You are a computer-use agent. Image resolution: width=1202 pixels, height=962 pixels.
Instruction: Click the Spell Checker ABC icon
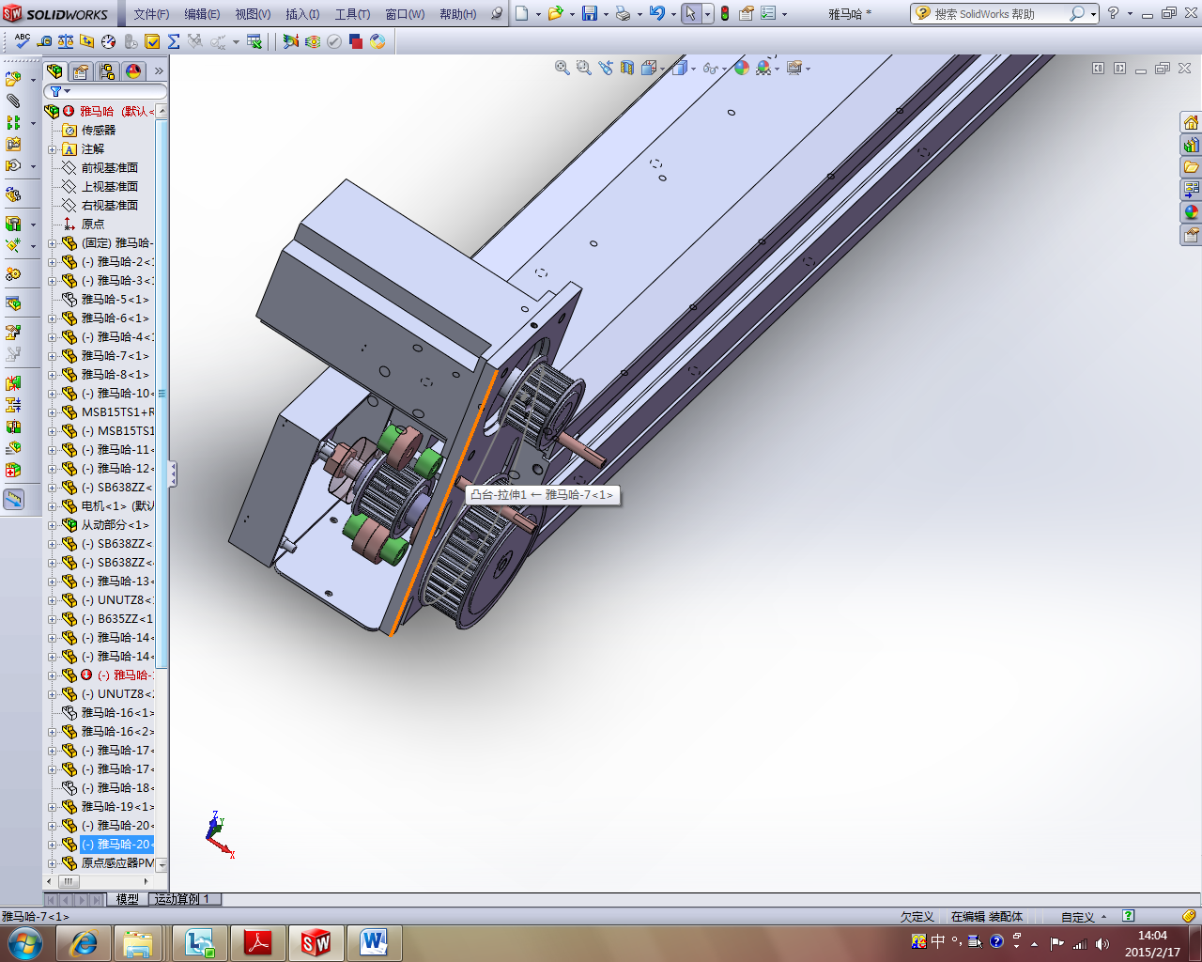(x=22, y=41)
